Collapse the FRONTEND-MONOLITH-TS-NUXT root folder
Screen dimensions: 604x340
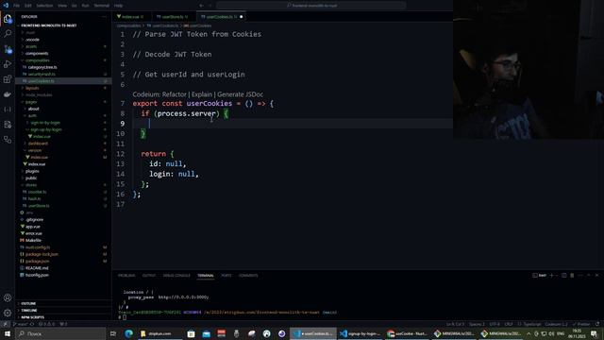[49, 25]
